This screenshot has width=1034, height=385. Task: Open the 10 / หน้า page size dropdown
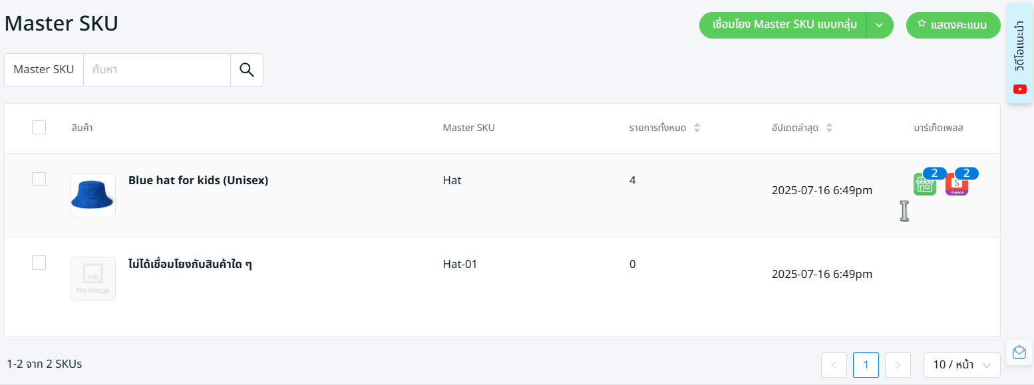pyautogui.click(x=961, y=365)
